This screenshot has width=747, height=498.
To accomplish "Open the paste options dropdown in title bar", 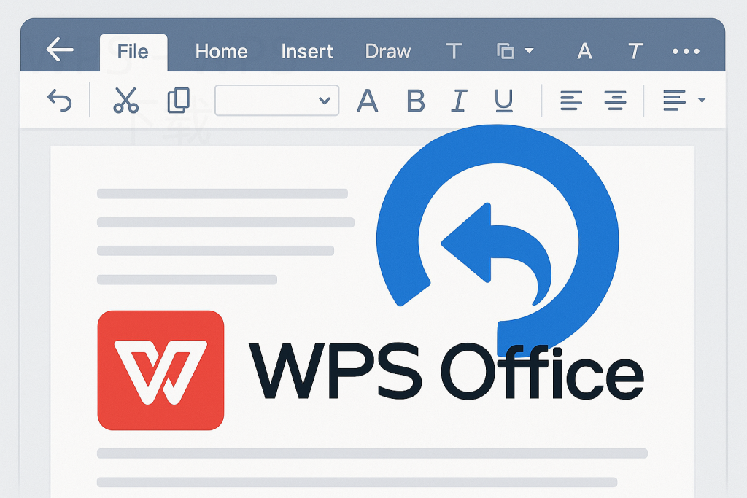I will [x=514, y=51].
